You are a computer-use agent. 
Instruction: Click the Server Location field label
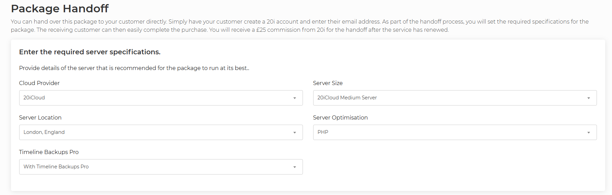40,117
